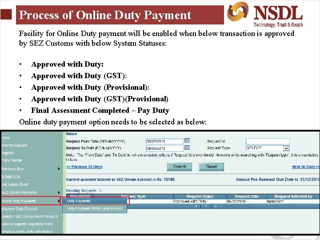320x240 pixels.
Task: Go to next results page arrow
Action: (216, 206)
